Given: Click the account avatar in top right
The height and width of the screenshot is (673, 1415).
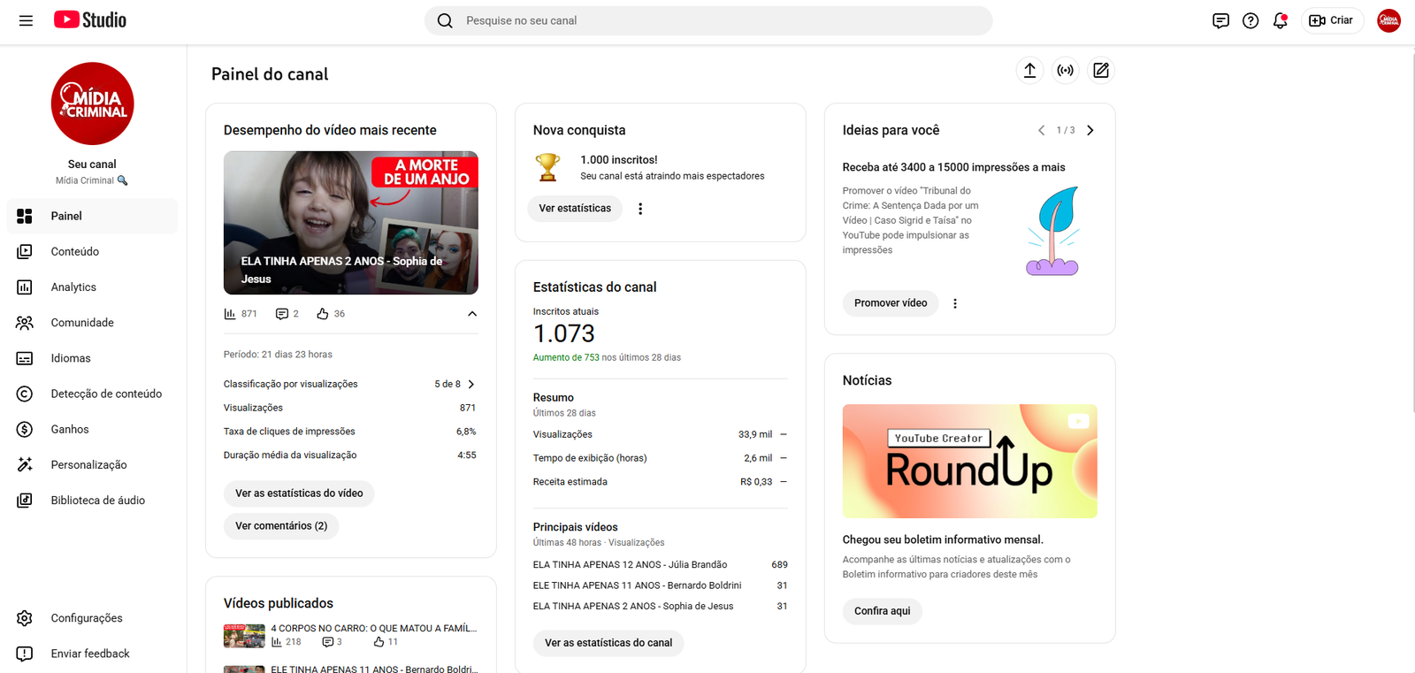Looking at the screenshot, I should click(1388, 20).
